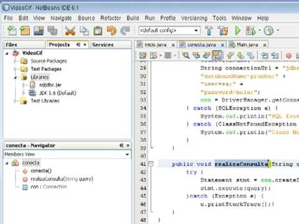Click the Find Previous Occurrence editor icon
This screenshot has height=224, width=299.
coord(196,55)
